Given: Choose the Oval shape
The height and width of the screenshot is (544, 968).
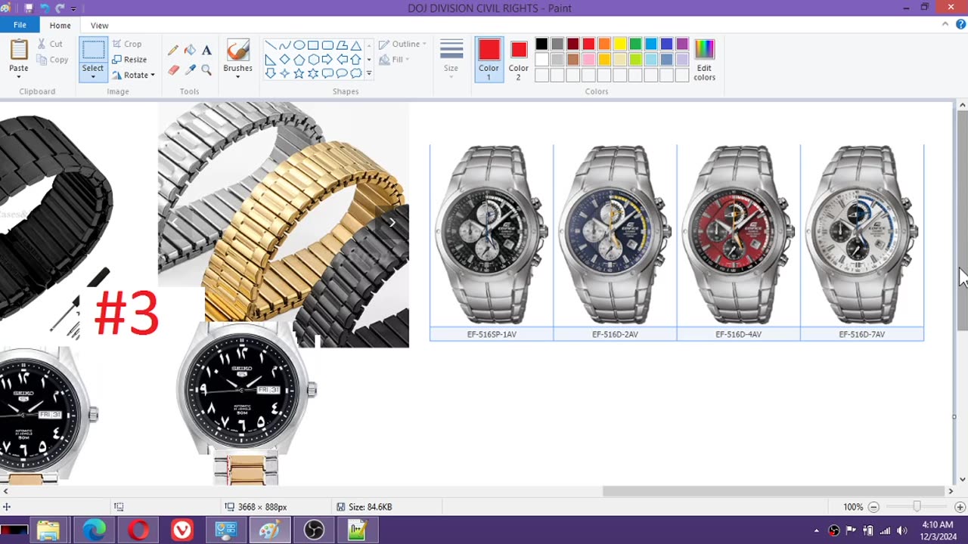Looking at the screenshot, I should click(x=299, y=45).
